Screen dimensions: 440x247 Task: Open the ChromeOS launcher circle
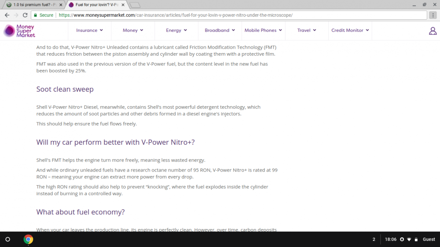pyautogui.click(x=8, y=239)
